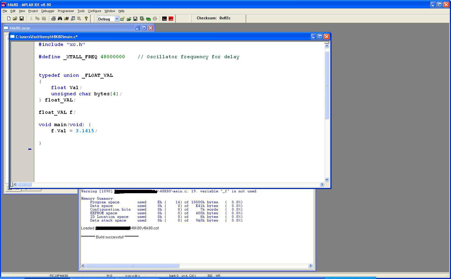Open the Help menu

pos(121,11)
